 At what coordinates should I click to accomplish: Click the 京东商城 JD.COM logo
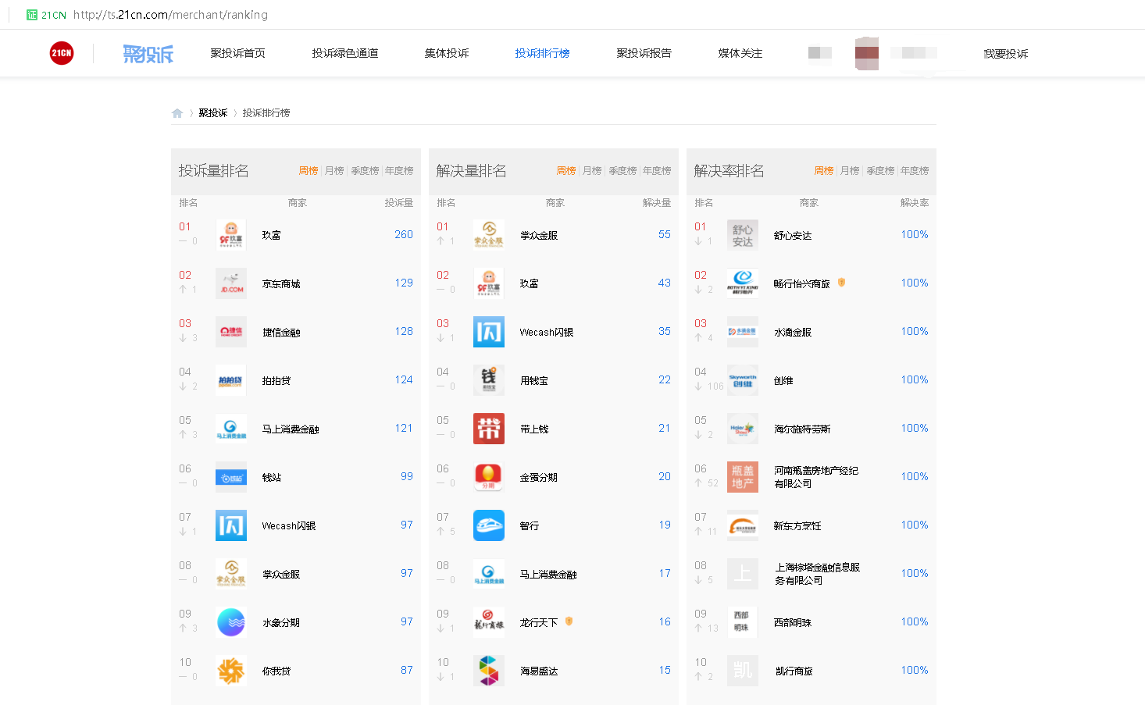pyautogui.click(x=231, y=283)
